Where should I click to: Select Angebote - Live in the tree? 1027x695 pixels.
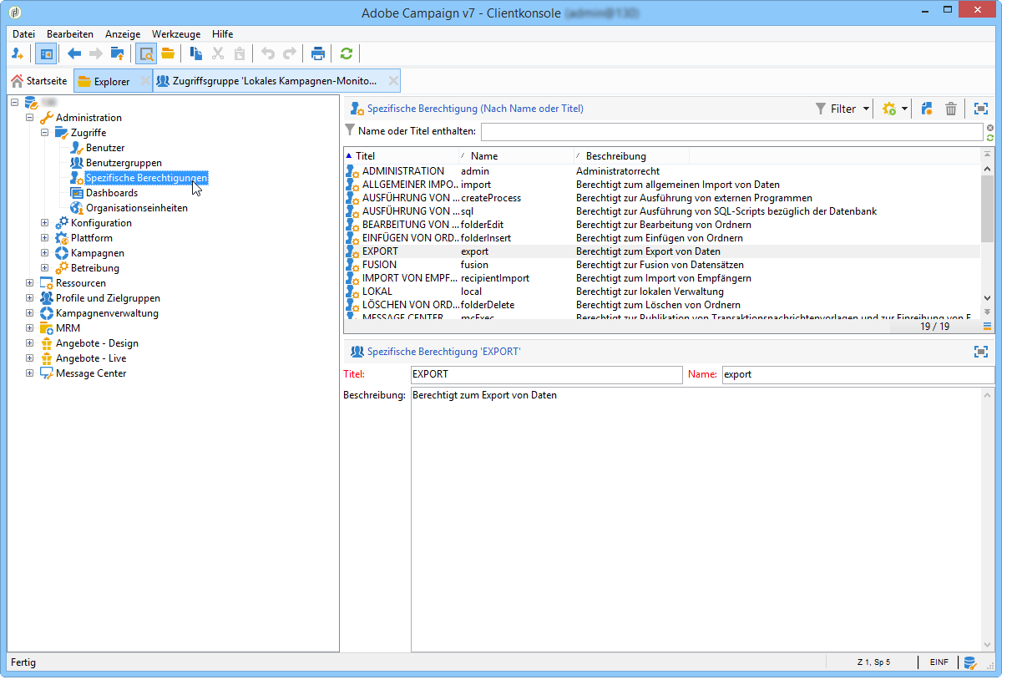pyautogui.click(x=91, y=358)
